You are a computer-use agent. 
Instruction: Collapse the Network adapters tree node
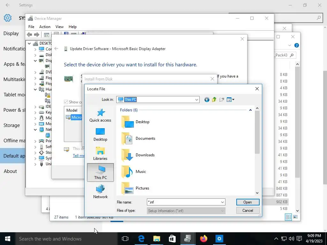(35, 130)
